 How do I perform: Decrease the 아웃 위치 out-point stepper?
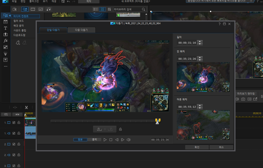pos(200,108)
